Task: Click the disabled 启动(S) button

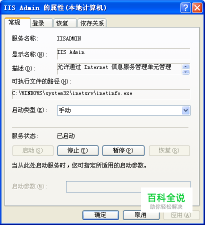Action: (x=33, y=150)
